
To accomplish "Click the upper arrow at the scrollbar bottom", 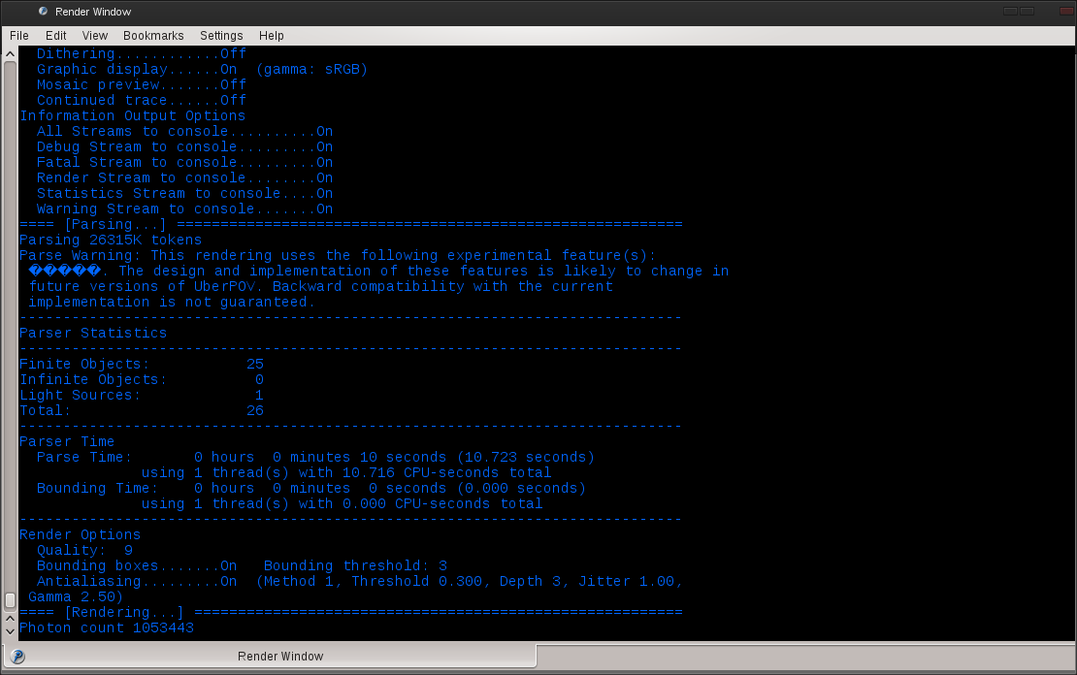I will point(10,619).
